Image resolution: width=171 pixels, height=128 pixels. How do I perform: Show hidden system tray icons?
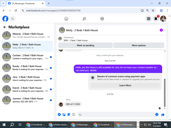point(141,125)
